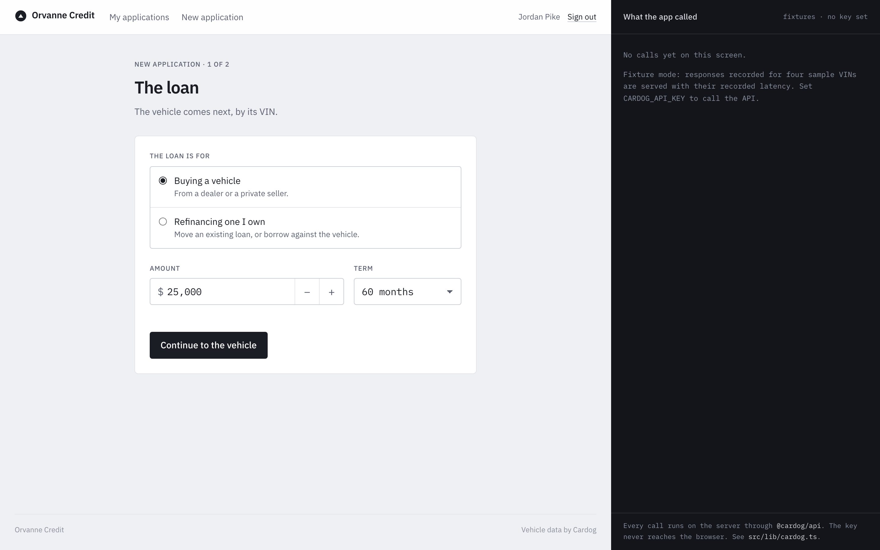Click "The vehicle comes next, by its VIN."
Image resolution: width=880 pixels, height=550 pixels.
coord(206,112)
